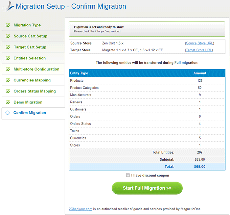Click the Confirm Migration circle icon
The height and width of the screenshot is (215, 230).
coord(7,113)
